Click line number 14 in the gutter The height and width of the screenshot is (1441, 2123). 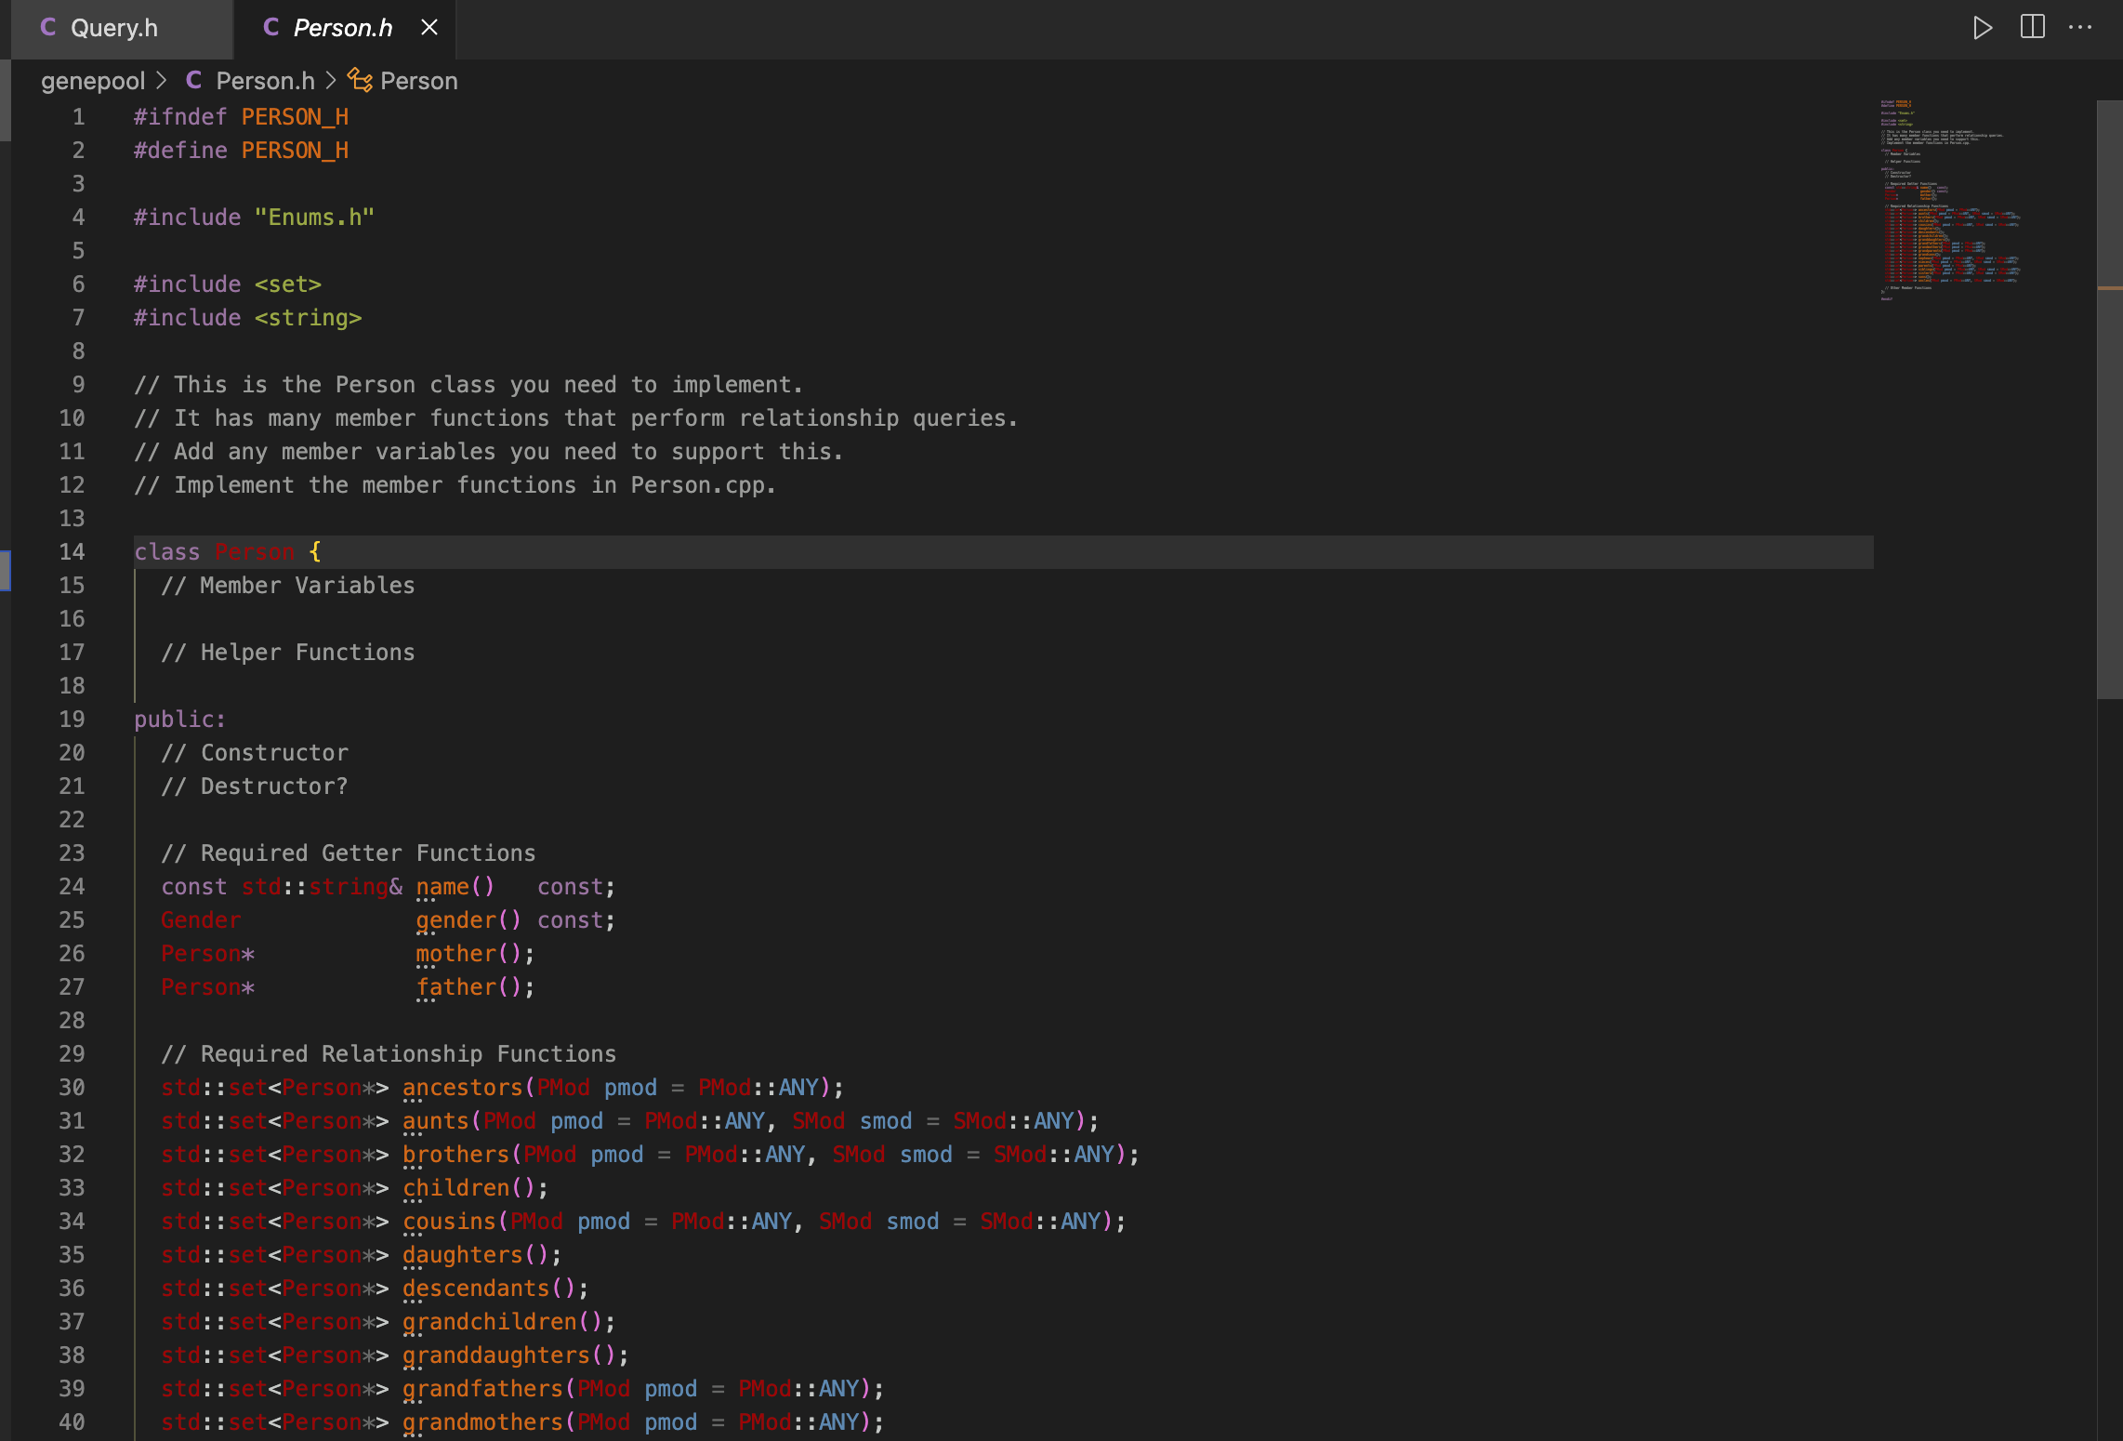tap(72, 552)
